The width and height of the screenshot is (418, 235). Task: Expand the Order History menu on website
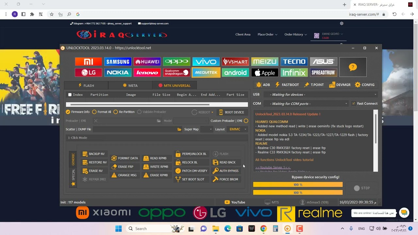pos(296,34)
